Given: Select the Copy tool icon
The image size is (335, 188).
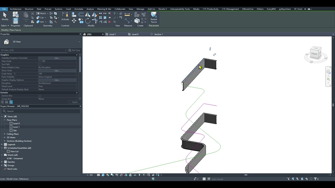Looking at the screenshot, I should [x=81, y=21].
